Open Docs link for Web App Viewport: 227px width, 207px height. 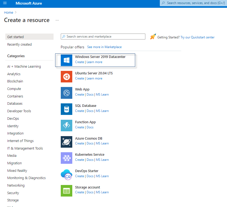click(x=90, y=95)
